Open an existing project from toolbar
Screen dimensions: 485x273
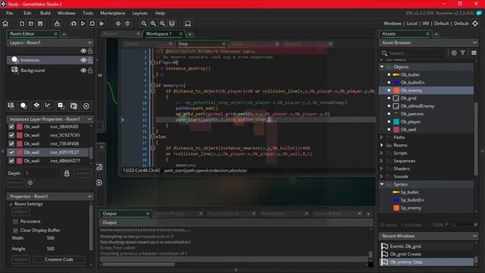31,24
